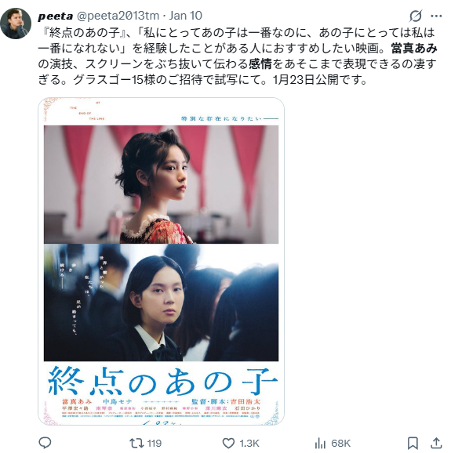Click the peeta display name
This screenshot has width=451, height=453.
pos(55,16)
